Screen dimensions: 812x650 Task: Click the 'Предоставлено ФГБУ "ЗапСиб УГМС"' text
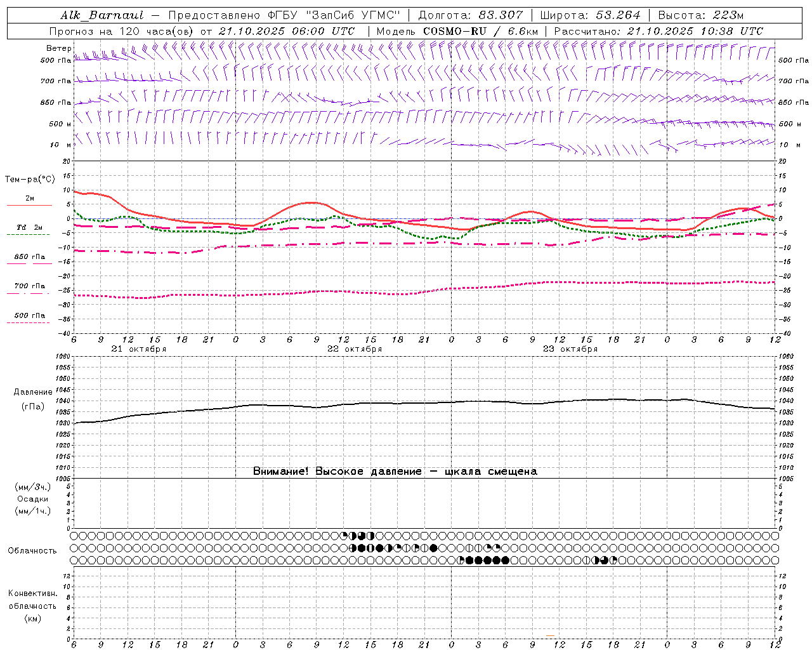point(285,15)
